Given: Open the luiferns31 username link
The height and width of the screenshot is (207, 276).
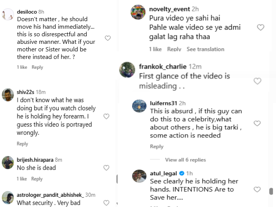Looking at the screenshot, I should point(163,103).
